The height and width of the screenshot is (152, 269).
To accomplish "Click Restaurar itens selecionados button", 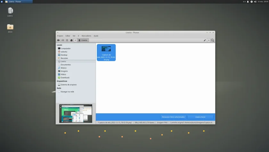I will point(173,117).
